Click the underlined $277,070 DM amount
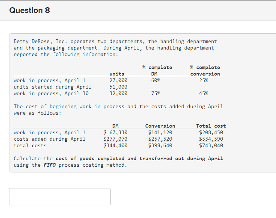This screenshot has width=276, height=218. tap(115, 139)
